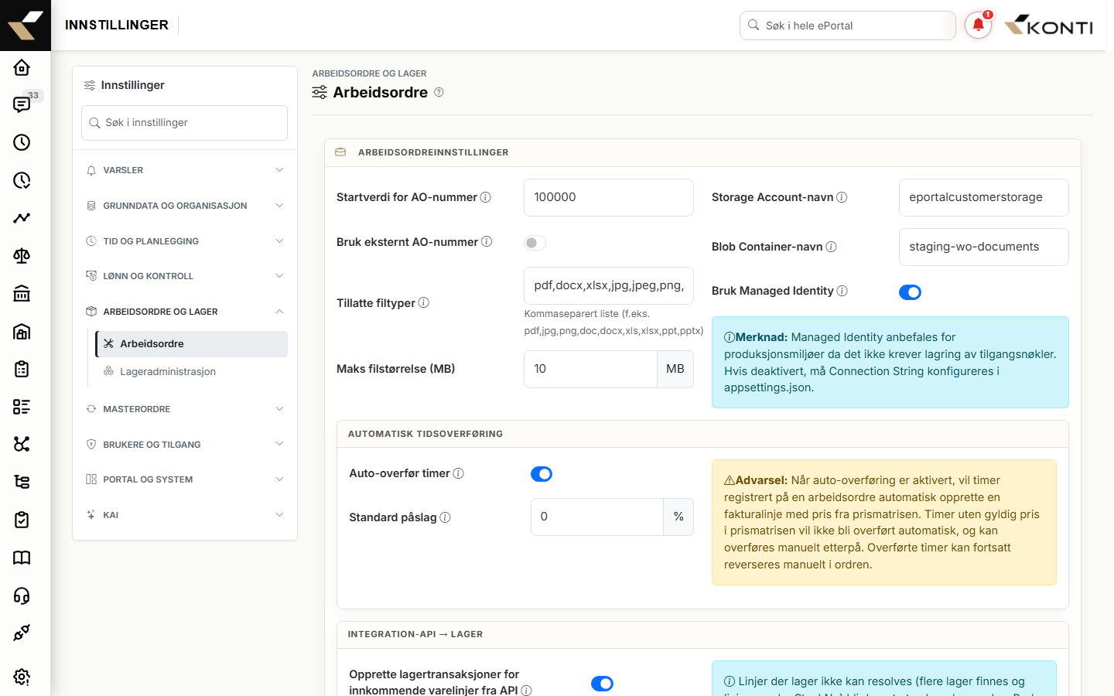Click the plain clock icon in sidebar
The height and width of the screenshot is (696, 1114).
click(x=22, y=142)
